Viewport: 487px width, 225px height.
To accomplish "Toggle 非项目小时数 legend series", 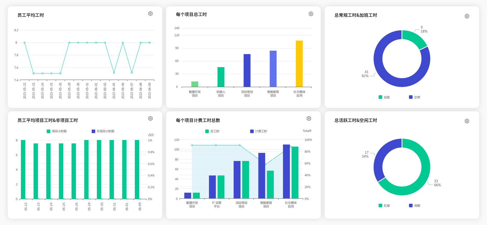I will pyautogui.click(x=103, y=131).
